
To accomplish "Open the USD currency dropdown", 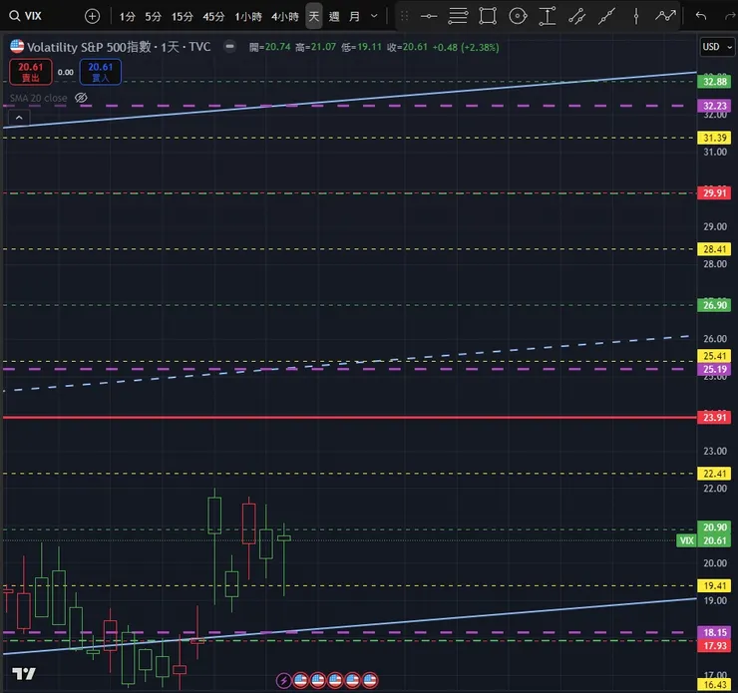I will pos(717,47).
